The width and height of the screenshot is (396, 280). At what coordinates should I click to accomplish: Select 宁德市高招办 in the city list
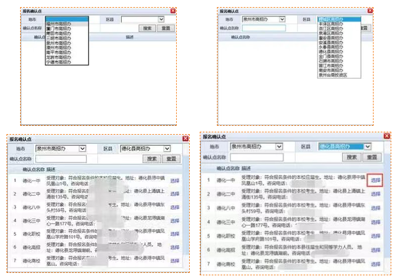click(x=57, y=62)
